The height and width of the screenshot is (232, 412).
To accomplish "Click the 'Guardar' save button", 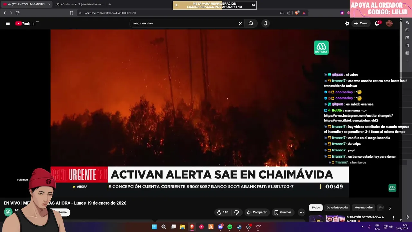I will 283,212.
